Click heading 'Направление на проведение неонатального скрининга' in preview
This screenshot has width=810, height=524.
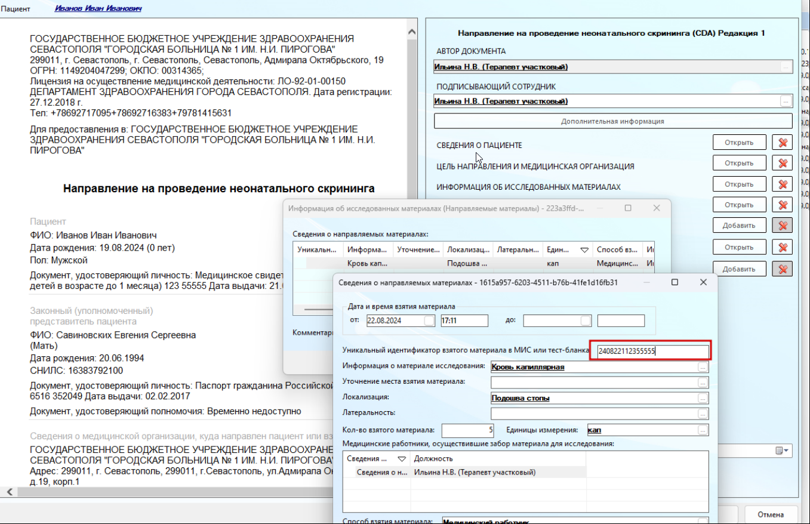(x=219, y=189)
